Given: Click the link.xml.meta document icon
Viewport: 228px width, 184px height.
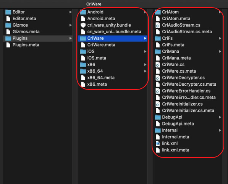Looking at the screenshot, I should pyautogui.click(x=158, y=150).
